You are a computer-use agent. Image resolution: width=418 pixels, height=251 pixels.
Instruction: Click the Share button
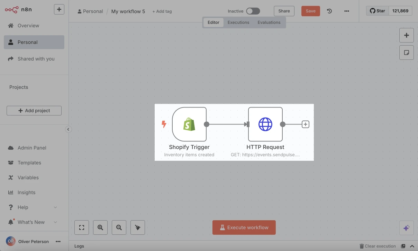(284, 11)
